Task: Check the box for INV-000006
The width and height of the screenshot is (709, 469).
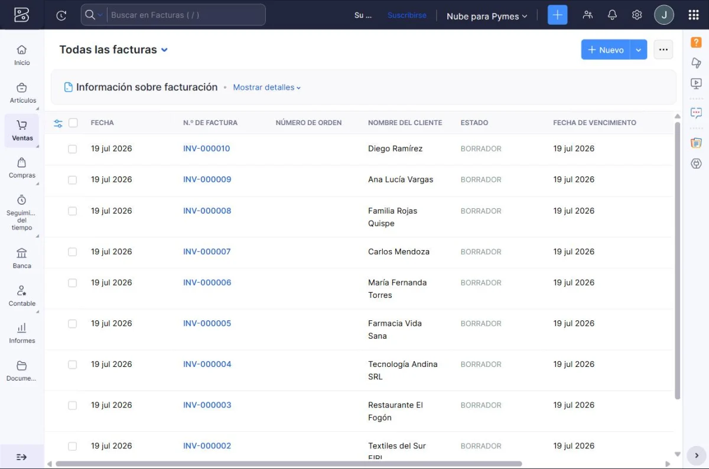Action: (x=72, y=283)
